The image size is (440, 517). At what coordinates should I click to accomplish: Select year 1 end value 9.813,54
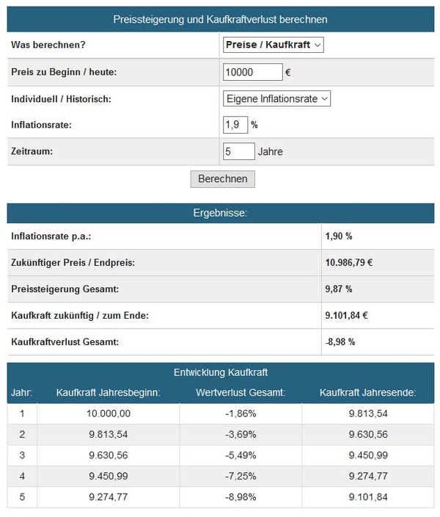point(368,413)
